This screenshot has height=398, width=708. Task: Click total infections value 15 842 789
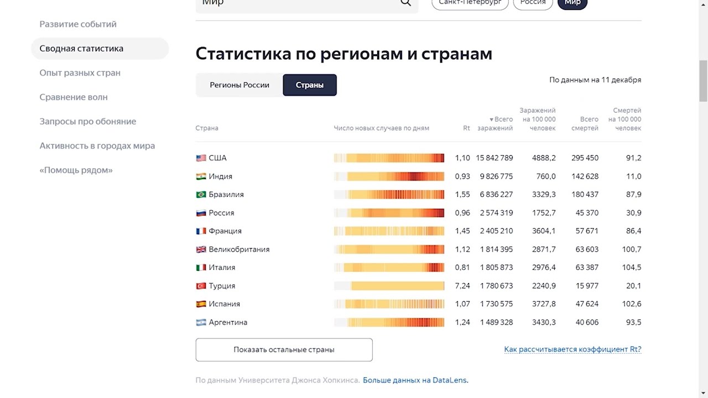coord(494,158)
